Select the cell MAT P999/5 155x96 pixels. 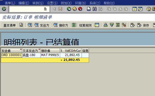[x=50, y=55]
